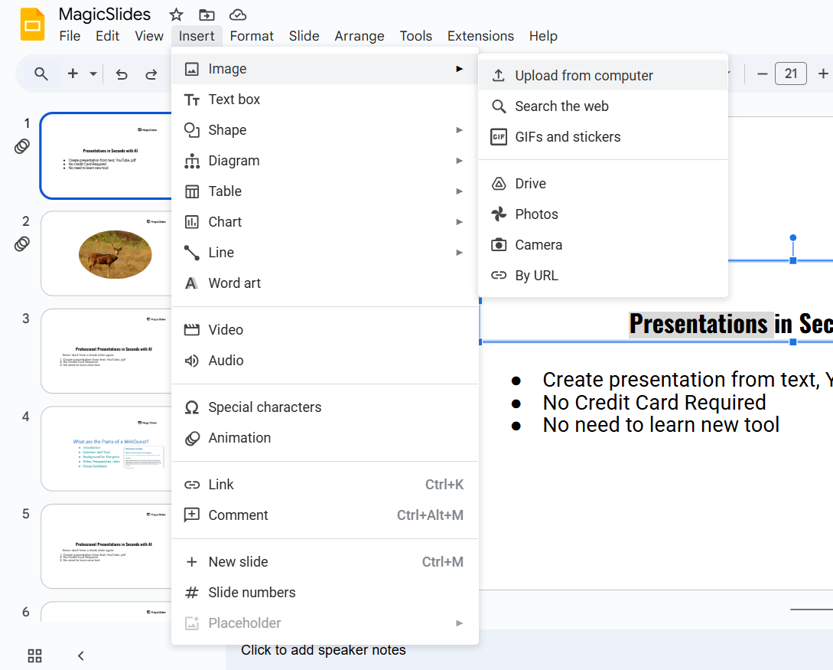
Task: Insert a Text box
Action: 325,100
